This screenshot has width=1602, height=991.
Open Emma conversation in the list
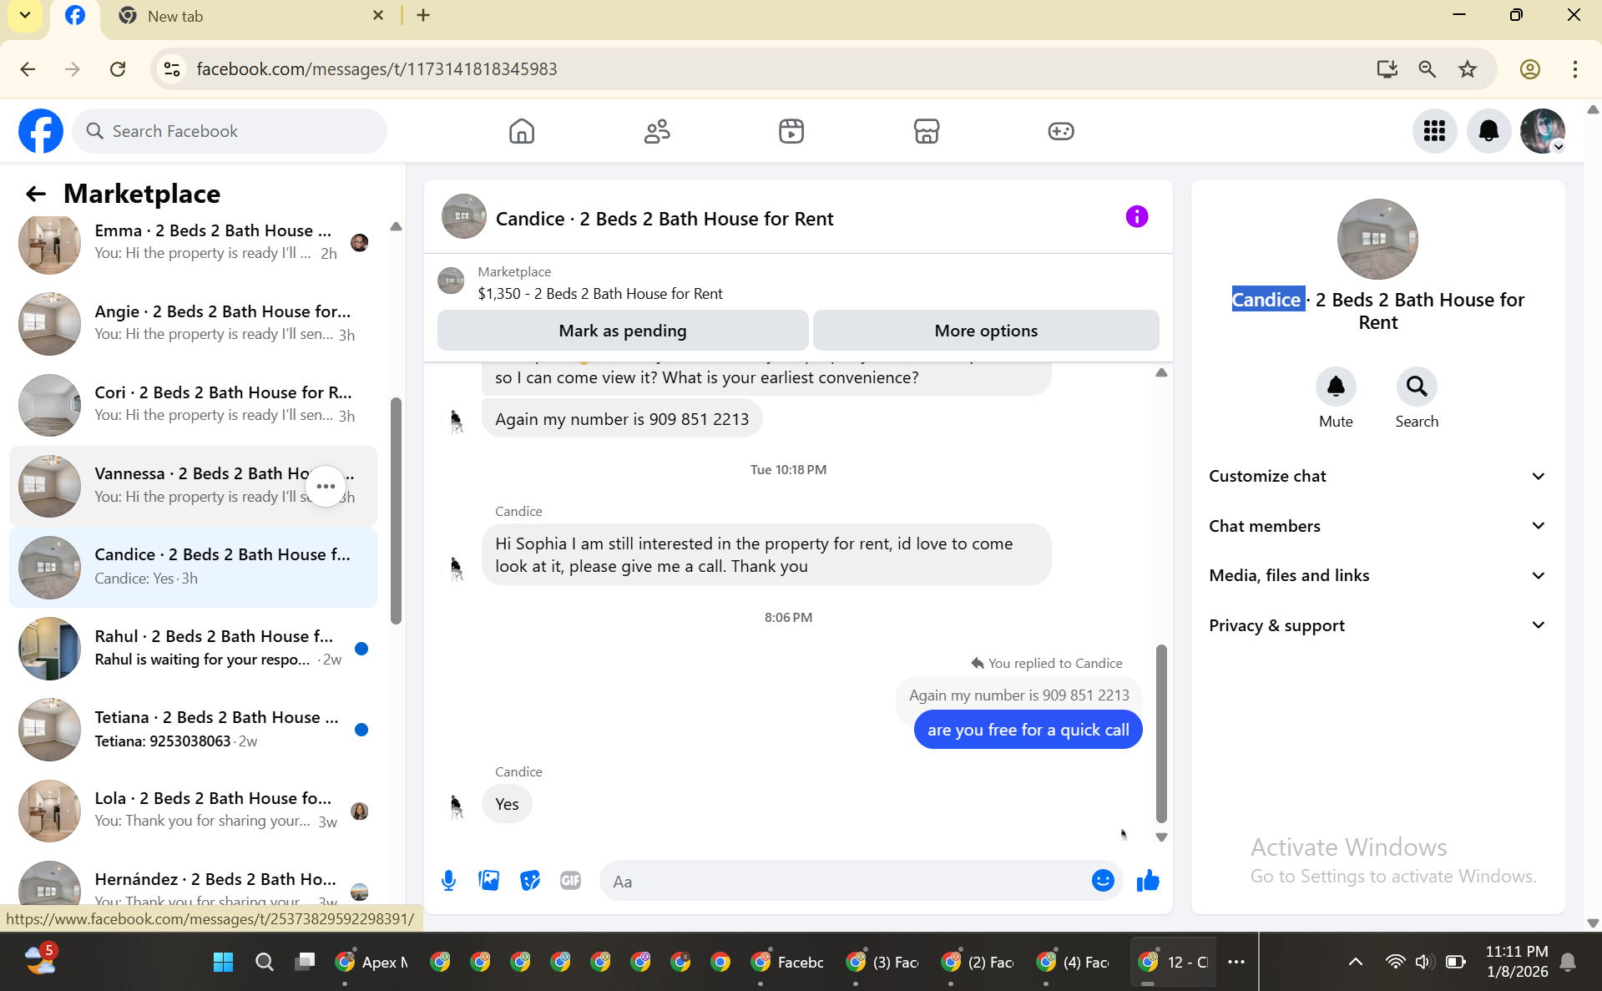pos(193,243)
